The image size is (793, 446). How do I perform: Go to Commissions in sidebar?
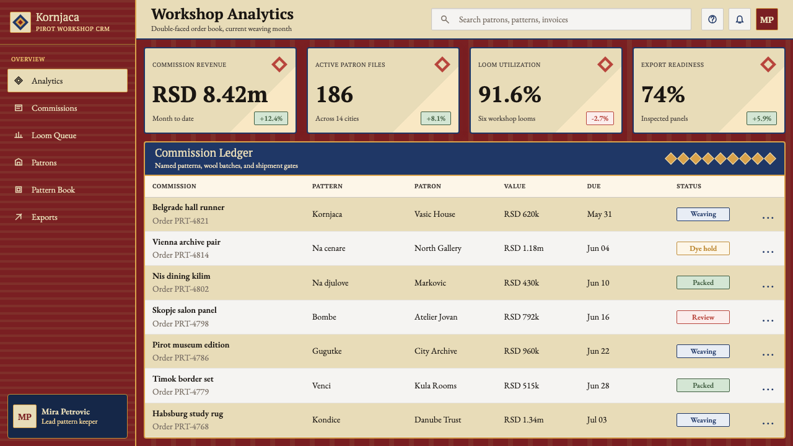(68, 108)
